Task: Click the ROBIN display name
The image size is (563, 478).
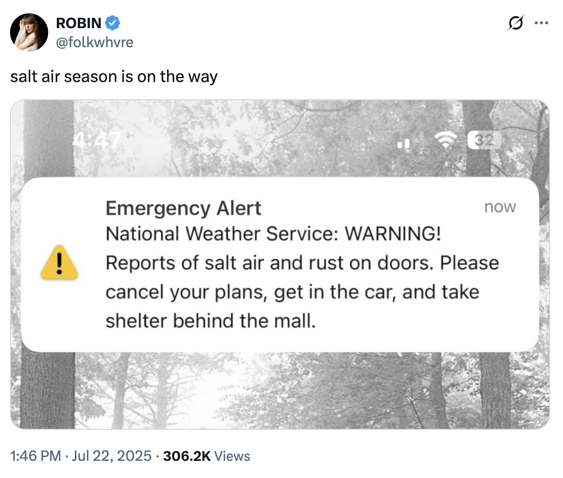Action: click(x=79, y=22)
